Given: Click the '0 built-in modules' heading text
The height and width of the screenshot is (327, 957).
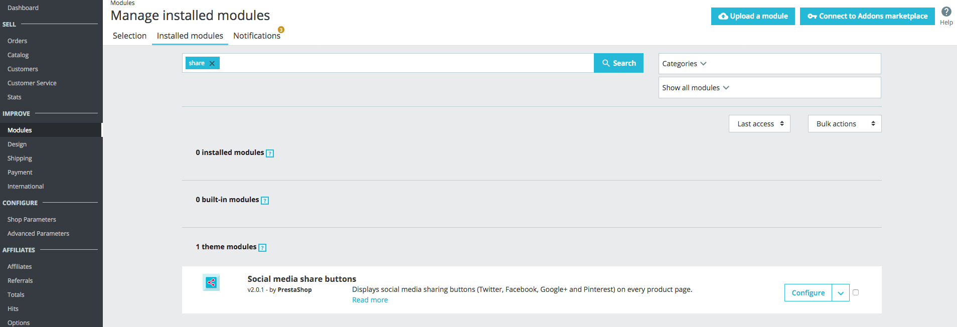Looking at the screenshot, I should (227, 200).
